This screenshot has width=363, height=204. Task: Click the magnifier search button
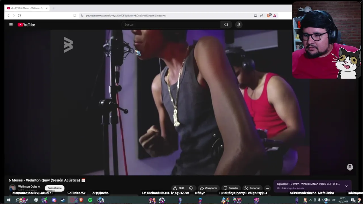point(226,25)
